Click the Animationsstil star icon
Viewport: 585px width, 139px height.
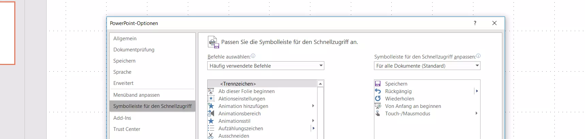(x=211, y=121)
